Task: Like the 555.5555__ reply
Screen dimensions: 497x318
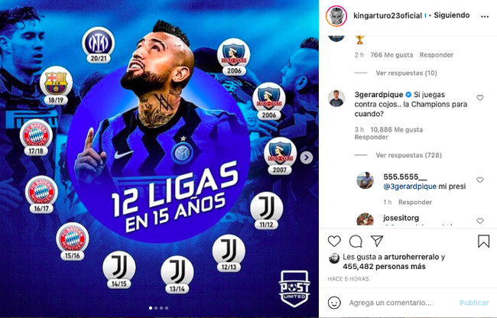Action: tap(480, 180)
